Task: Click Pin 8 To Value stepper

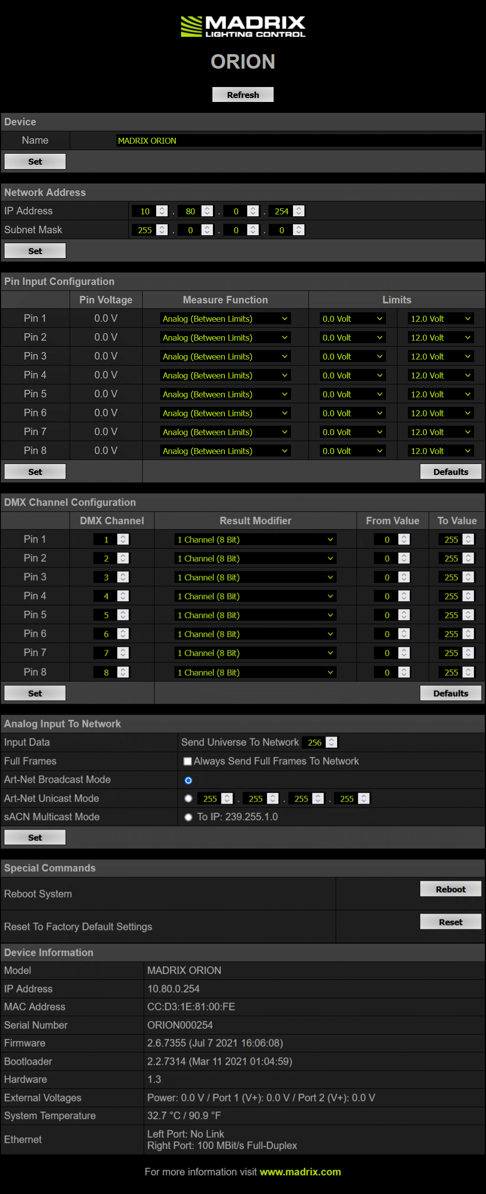Action: [468, 672]
